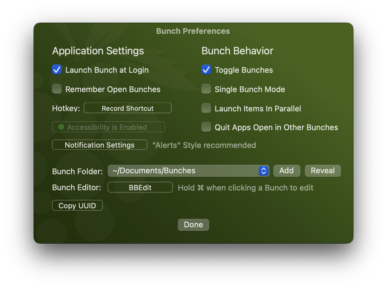Disable the Toggle Bunches checkbox
The width and height of the screenshot is (387, 288).
pyautogui.click(x=206, y=70)
